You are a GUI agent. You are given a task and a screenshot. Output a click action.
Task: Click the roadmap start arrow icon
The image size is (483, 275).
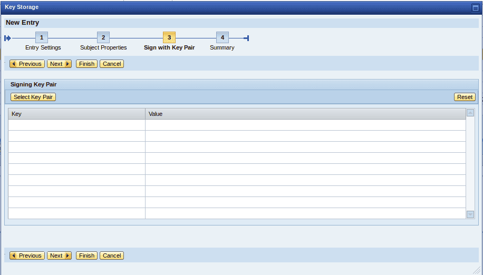tap(7, 38)
